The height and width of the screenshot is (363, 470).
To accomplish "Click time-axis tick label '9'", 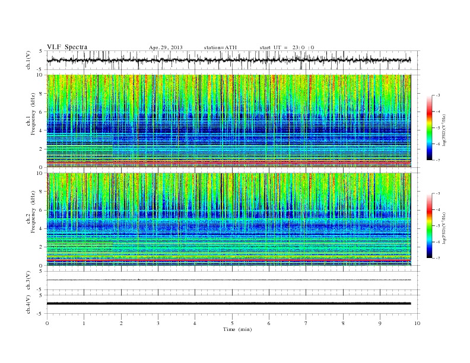I will 380,323.
